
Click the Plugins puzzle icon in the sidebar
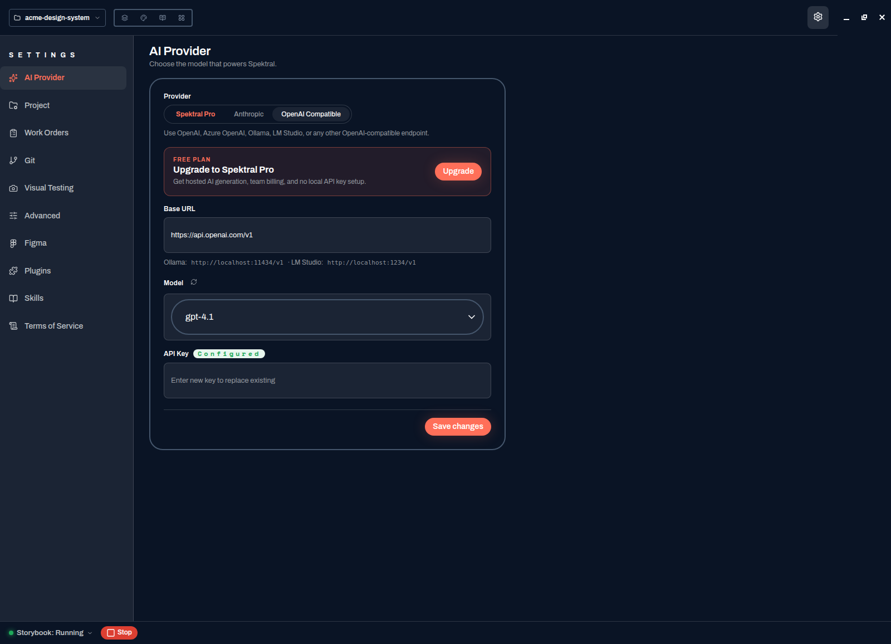[13, 271]
